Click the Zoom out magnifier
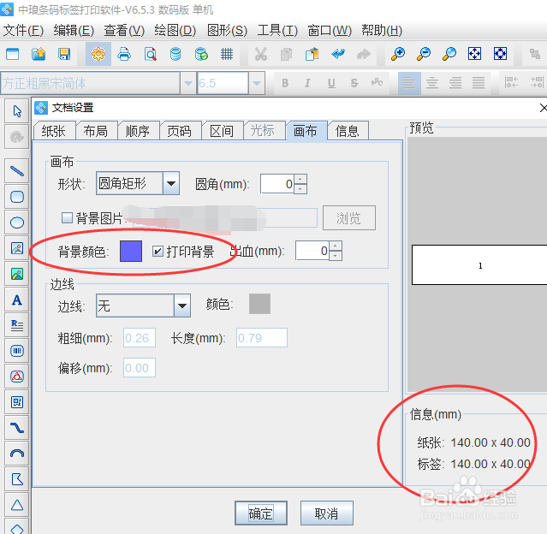This screenshot has height=534, width=547. coord(424,54)
